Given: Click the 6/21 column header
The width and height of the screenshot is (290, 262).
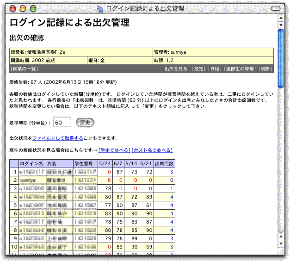Looking at the screenshot, I should click(146, 164).
